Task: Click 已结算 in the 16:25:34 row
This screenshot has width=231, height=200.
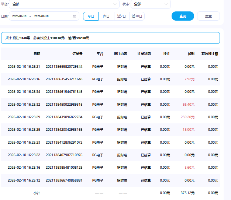Action: click(146, 92)
